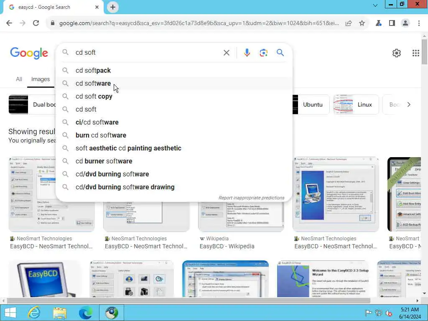Open the Windows Start menu
428x321 pixels.
tap(10, 313)
